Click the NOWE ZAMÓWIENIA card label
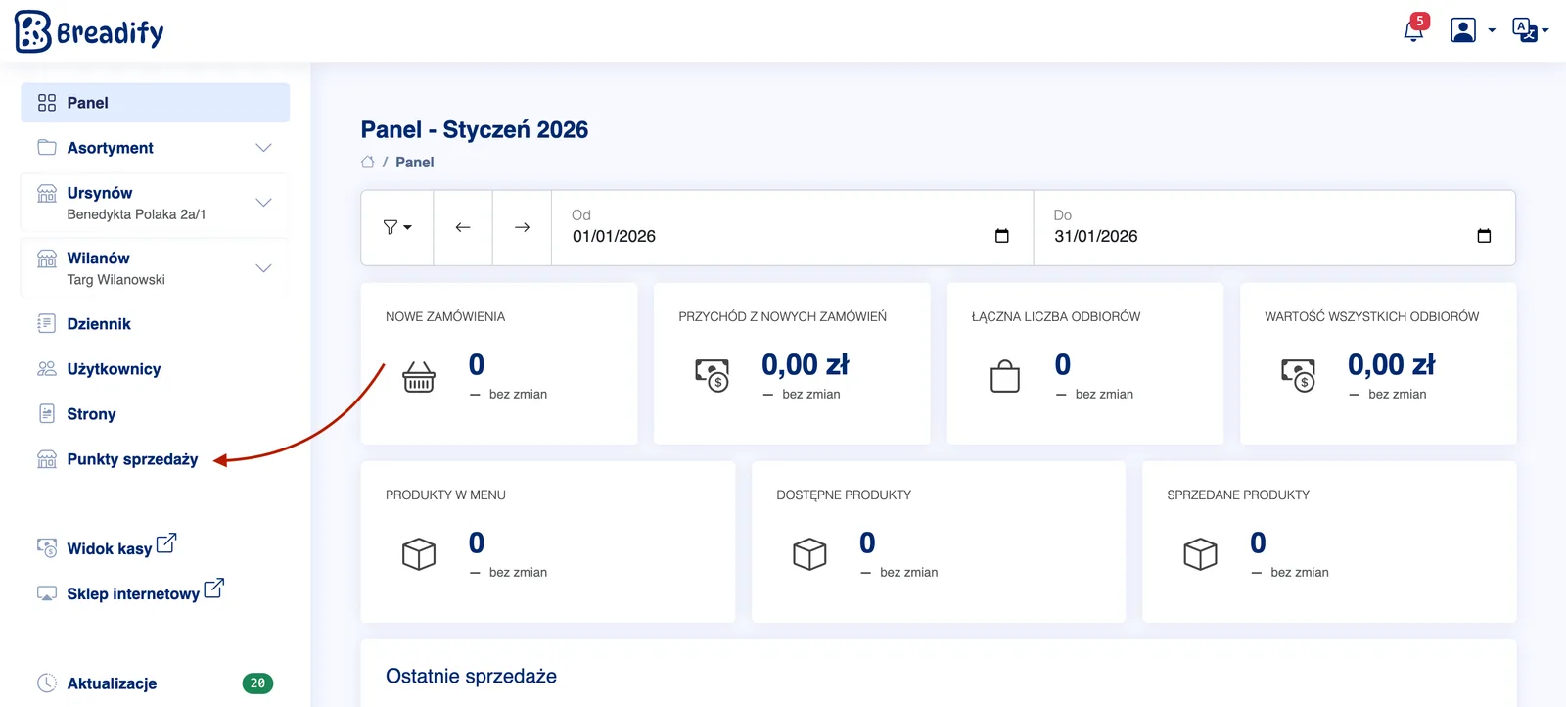Viewport: 1566px width, 707px height. (x=445, y=316)
